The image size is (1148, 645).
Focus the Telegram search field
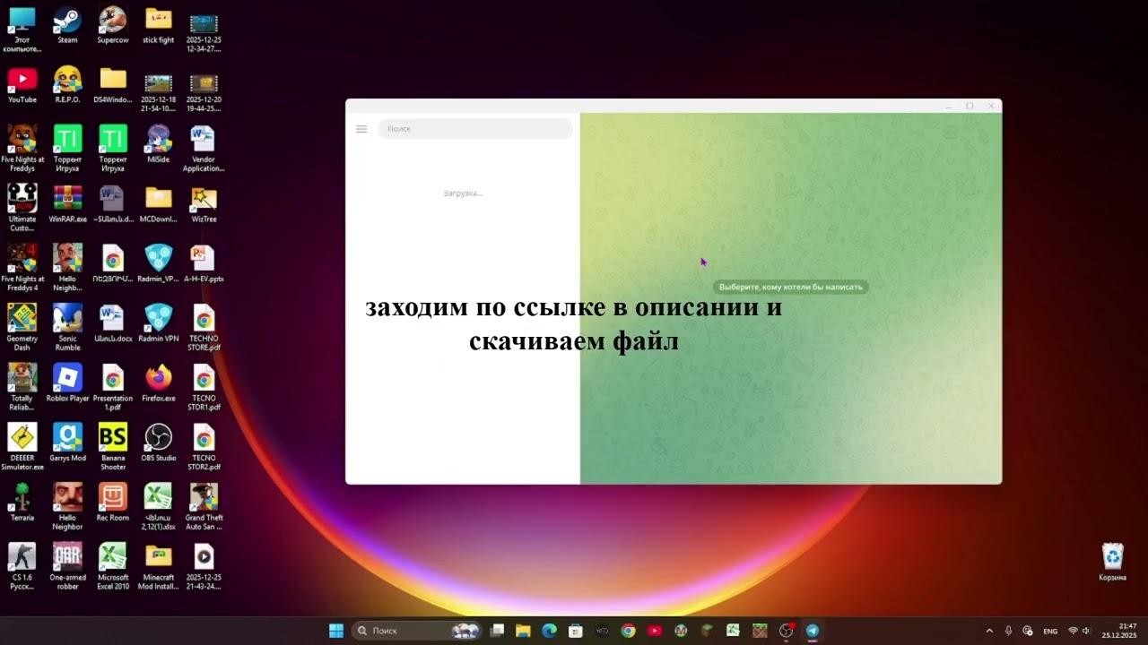(x=475, y=129)
